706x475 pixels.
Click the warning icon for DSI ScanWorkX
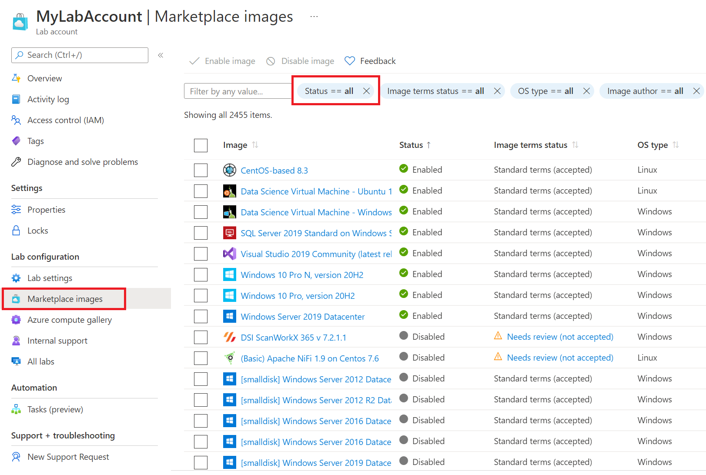click(498, 336)
